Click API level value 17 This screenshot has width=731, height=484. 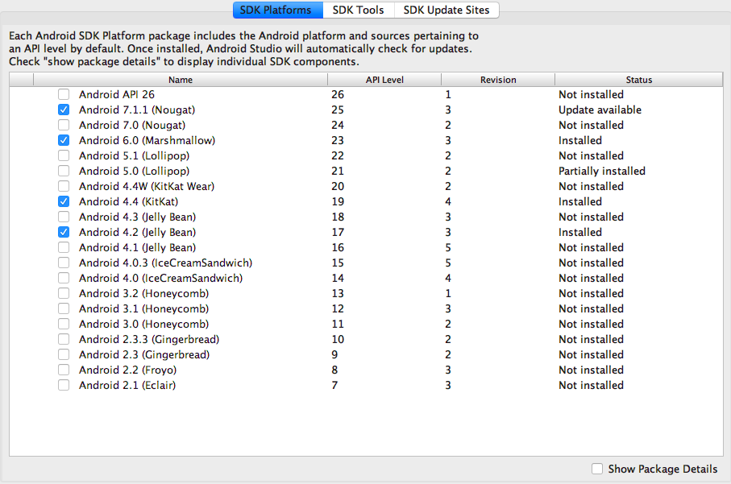[338, 232]
